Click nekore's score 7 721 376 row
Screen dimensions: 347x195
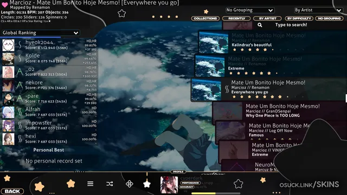(49, 86)
